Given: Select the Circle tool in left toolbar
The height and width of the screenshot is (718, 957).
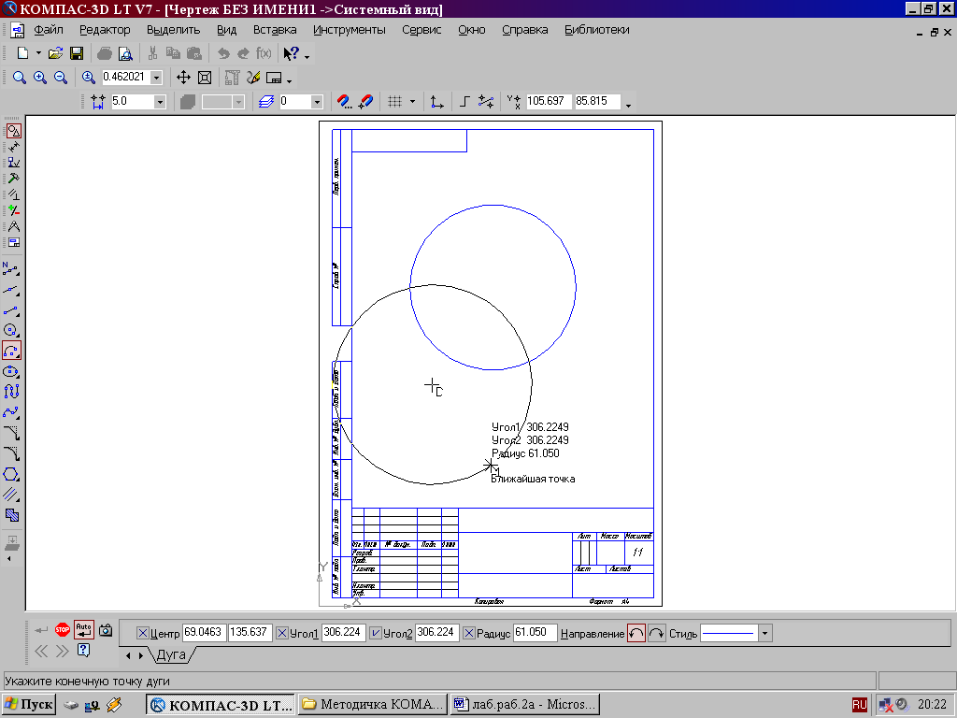Looking at the screenshot, I should click(11, 330).
